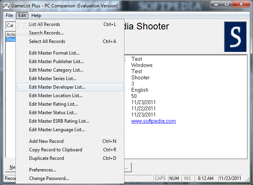Screen dimensions: 253x185
Task: Open the Help menu
Action: click(36, 15)
